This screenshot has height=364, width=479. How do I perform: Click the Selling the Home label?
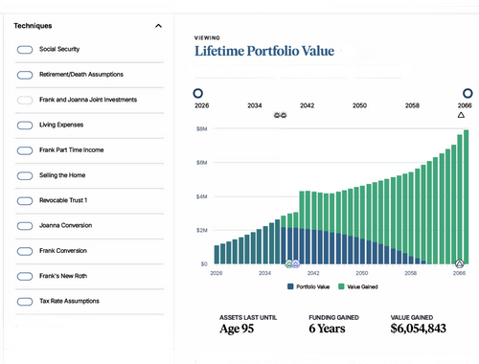62,175
